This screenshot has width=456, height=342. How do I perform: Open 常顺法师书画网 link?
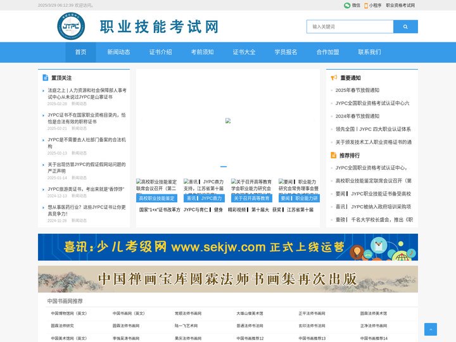coord(188,313)
